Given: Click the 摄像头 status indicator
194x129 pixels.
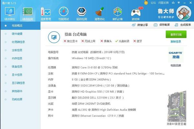Looking at the screenshot, I should 106,41.
